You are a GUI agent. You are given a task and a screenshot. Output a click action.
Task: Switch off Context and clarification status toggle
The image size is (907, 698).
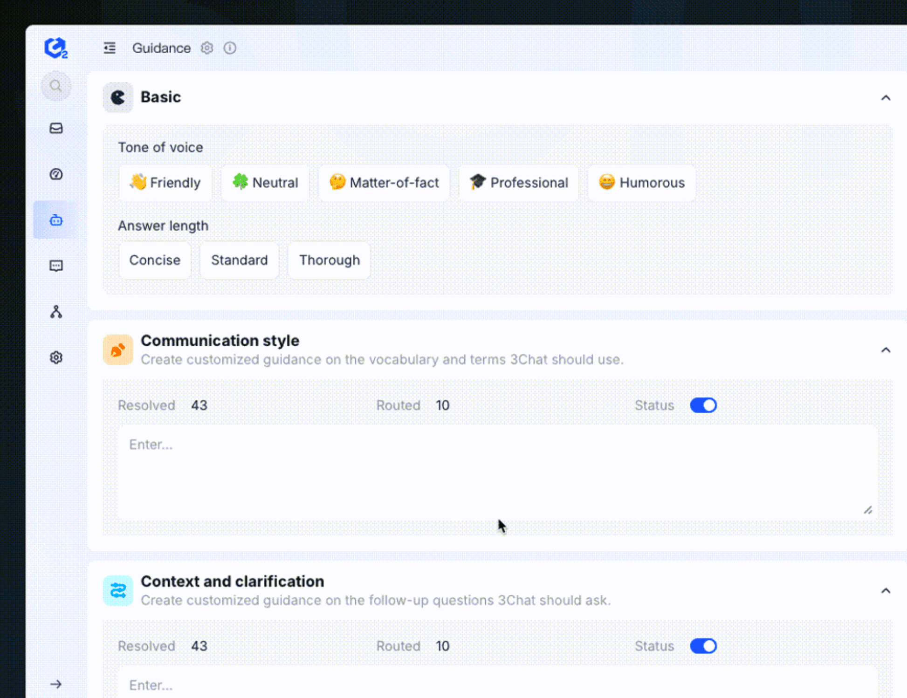pos(703,646)
